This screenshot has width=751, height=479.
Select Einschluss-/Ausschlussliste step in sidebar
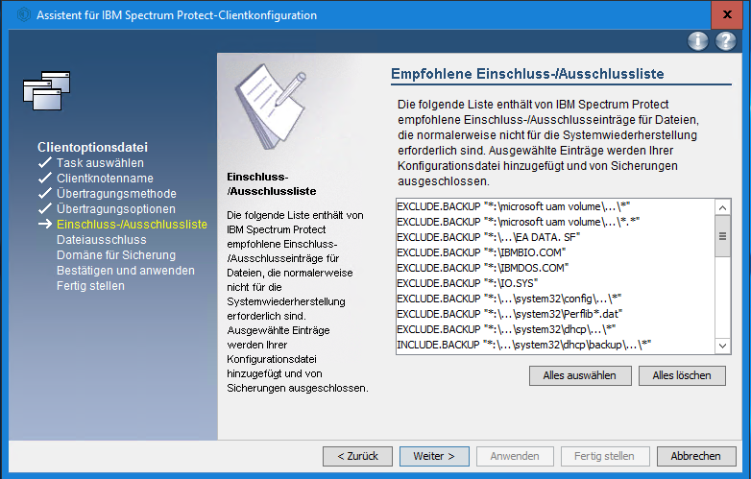132,225
